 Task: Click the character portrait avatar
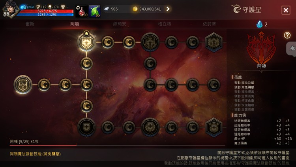(10, 9)
